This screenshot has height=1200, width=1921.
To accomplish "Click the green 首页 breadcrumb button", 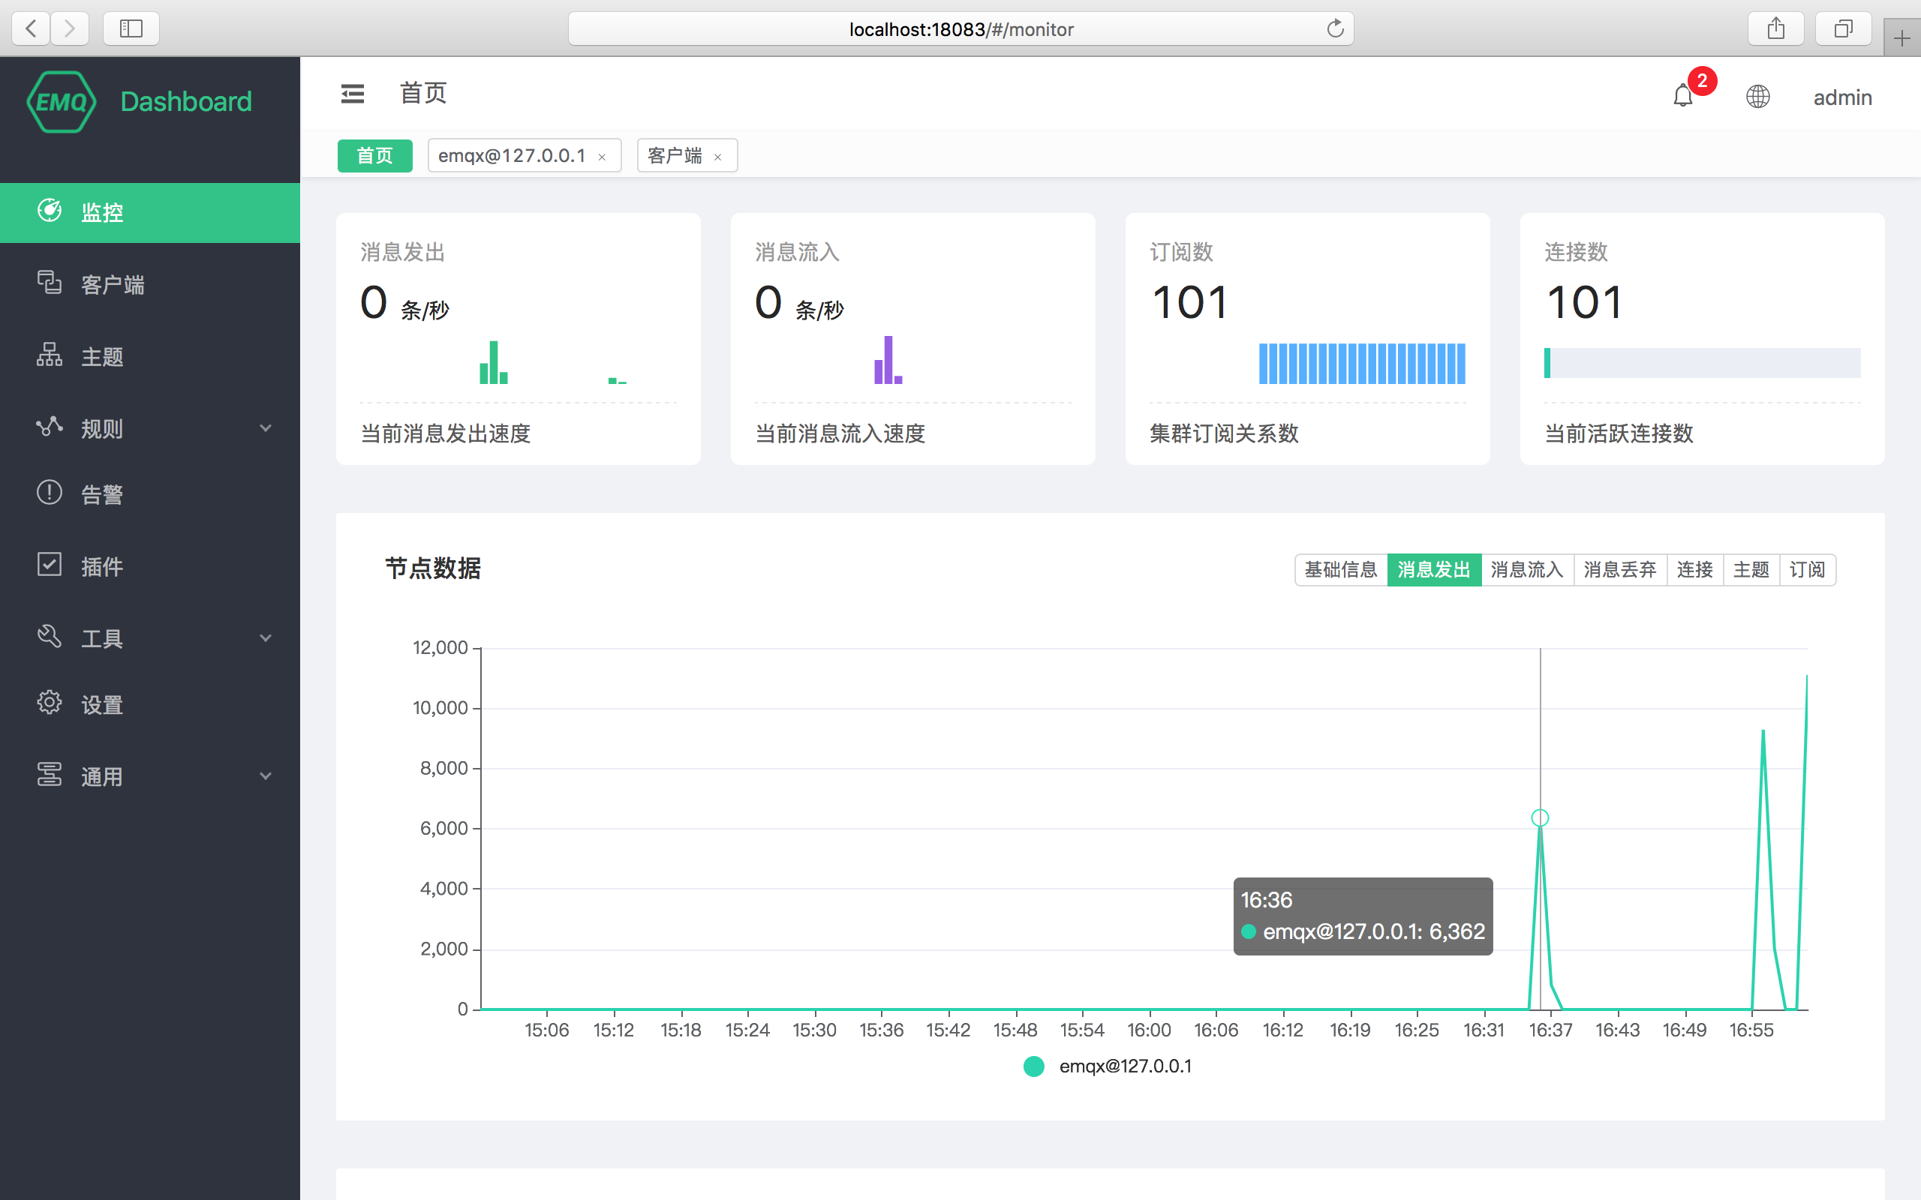I will click(374, 155).
